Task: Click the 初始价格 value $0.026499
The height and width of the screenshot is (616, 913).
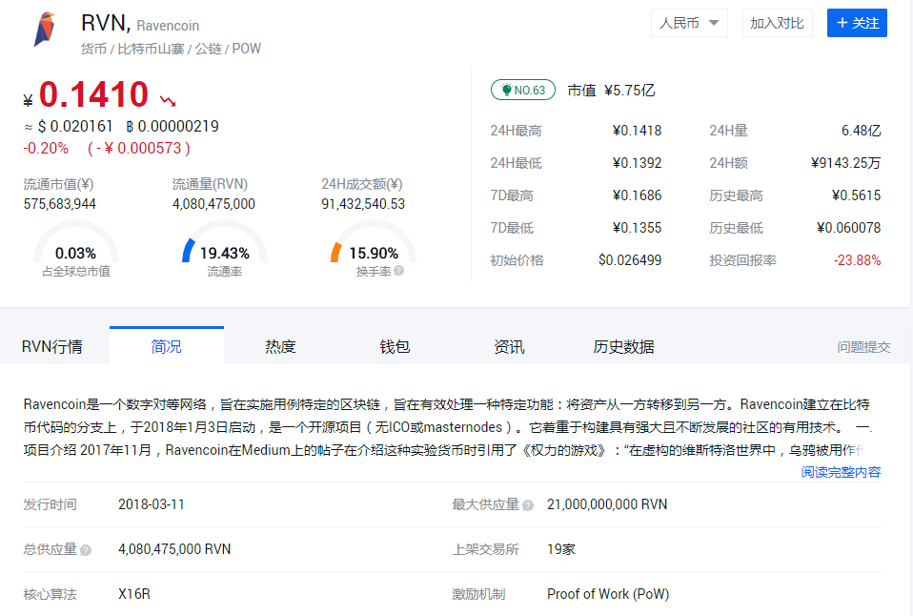Action: pos(630,260)
